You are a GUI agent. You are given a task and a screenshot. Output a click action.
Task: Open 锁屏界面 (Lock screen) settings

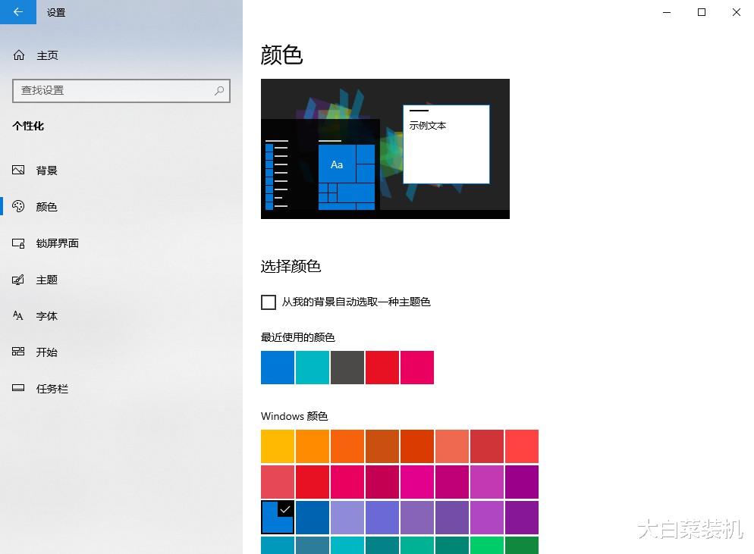[x=18, y=243]
